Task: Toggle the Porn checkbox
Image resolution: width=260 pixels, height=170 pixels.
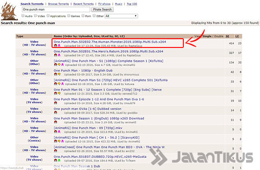Action: (x=83, y=16)
